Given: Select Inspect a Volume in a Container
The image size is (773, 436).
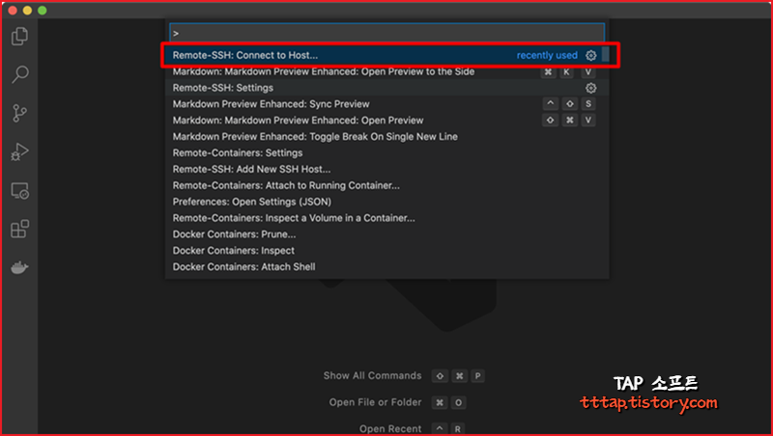Looking at the screenshot, I should pos(387,217).
